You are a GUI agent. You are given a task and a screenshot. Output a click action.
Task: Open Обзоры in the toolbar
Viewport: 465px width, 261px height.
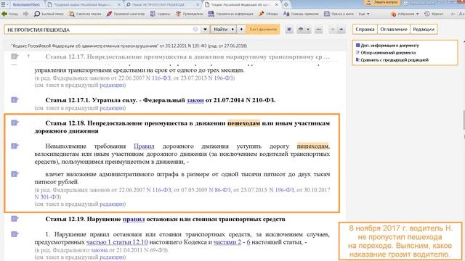tap(268, 14)
